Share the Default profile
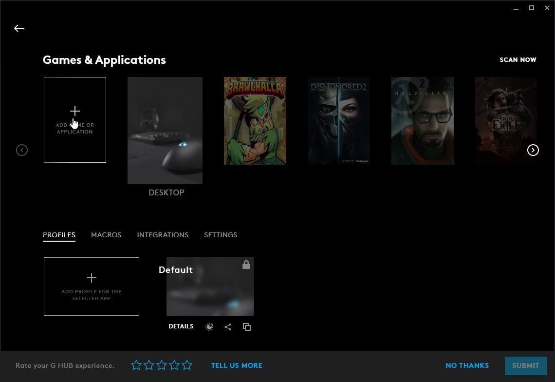This screenshot has height=382, width=555. pyautogui.click(x=228, y=327)
